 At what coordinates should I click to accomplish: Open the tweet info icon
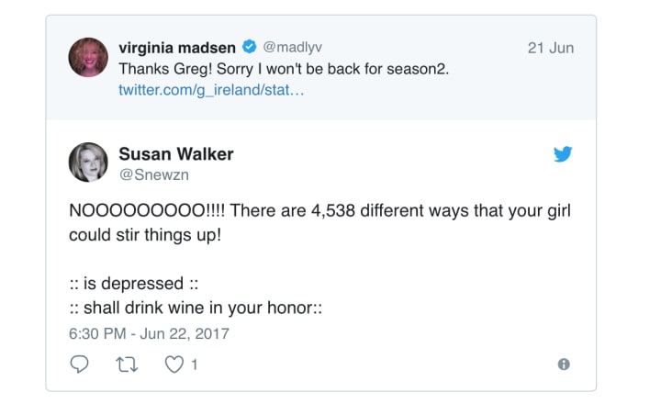coord(564,365)
